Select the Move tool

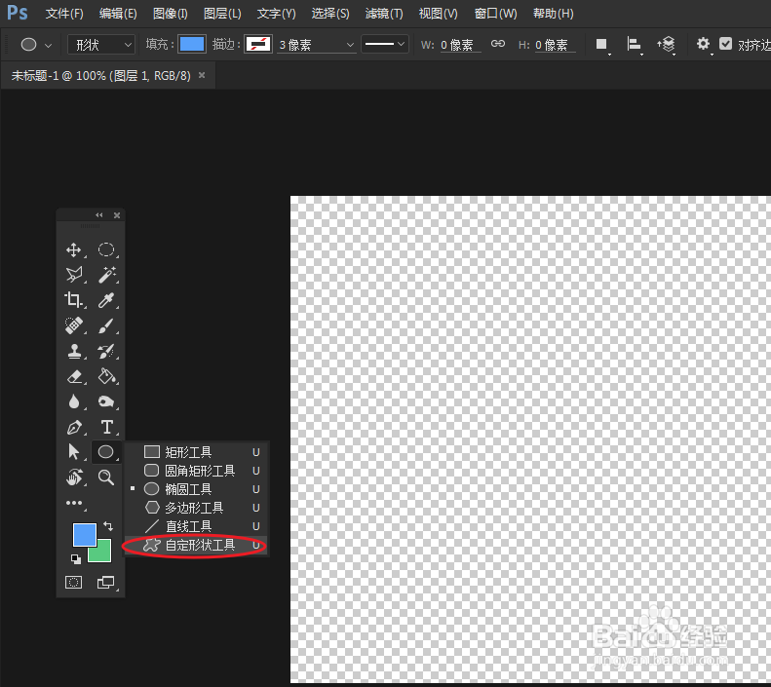[74, 249]
